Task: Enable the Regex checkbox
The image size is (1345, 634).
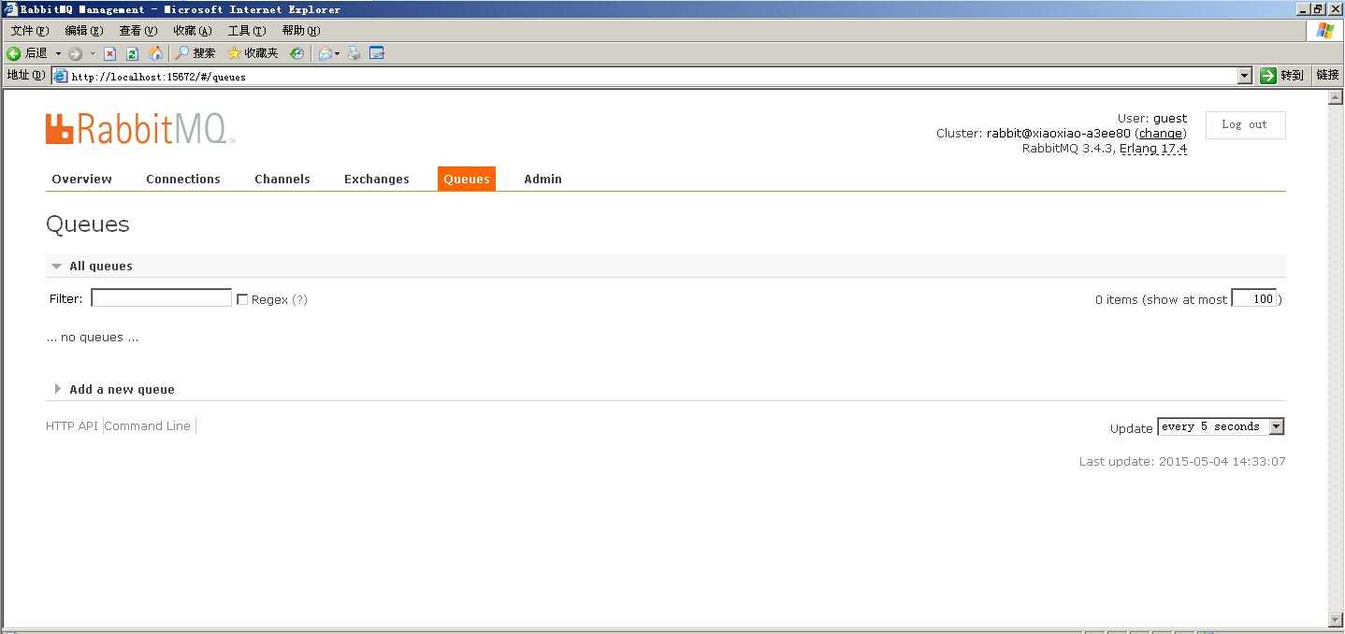Action: [x=242, y=299]
